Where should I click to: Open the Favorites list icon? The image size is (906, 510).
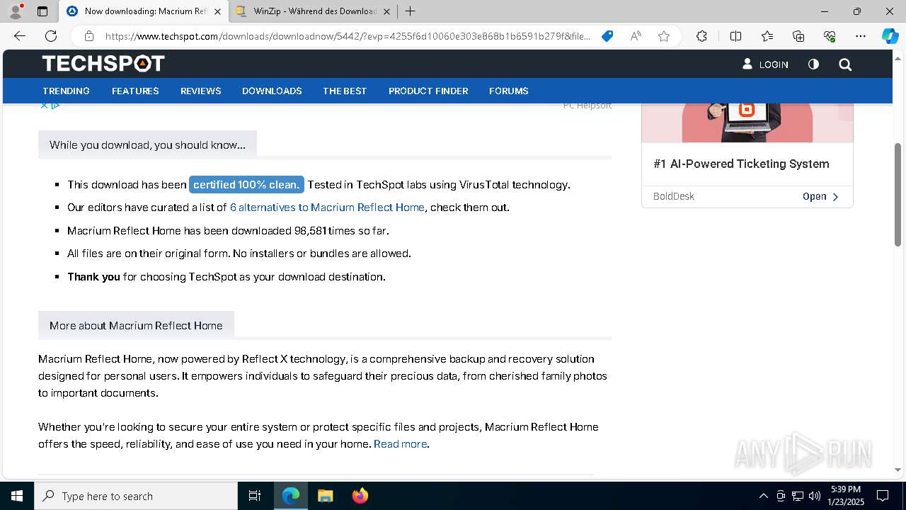pos(767,36)
